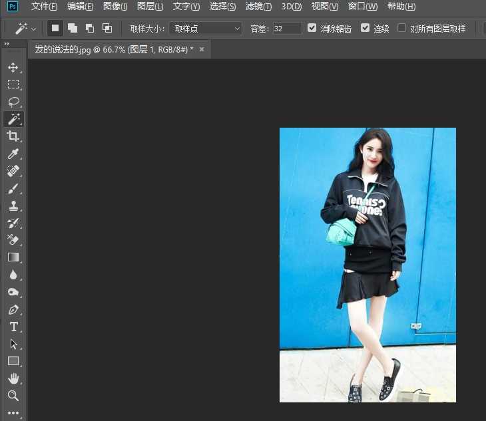
Task: Uncheck the 连续 contiguous checkbox
Action: [x=365, y=28]
